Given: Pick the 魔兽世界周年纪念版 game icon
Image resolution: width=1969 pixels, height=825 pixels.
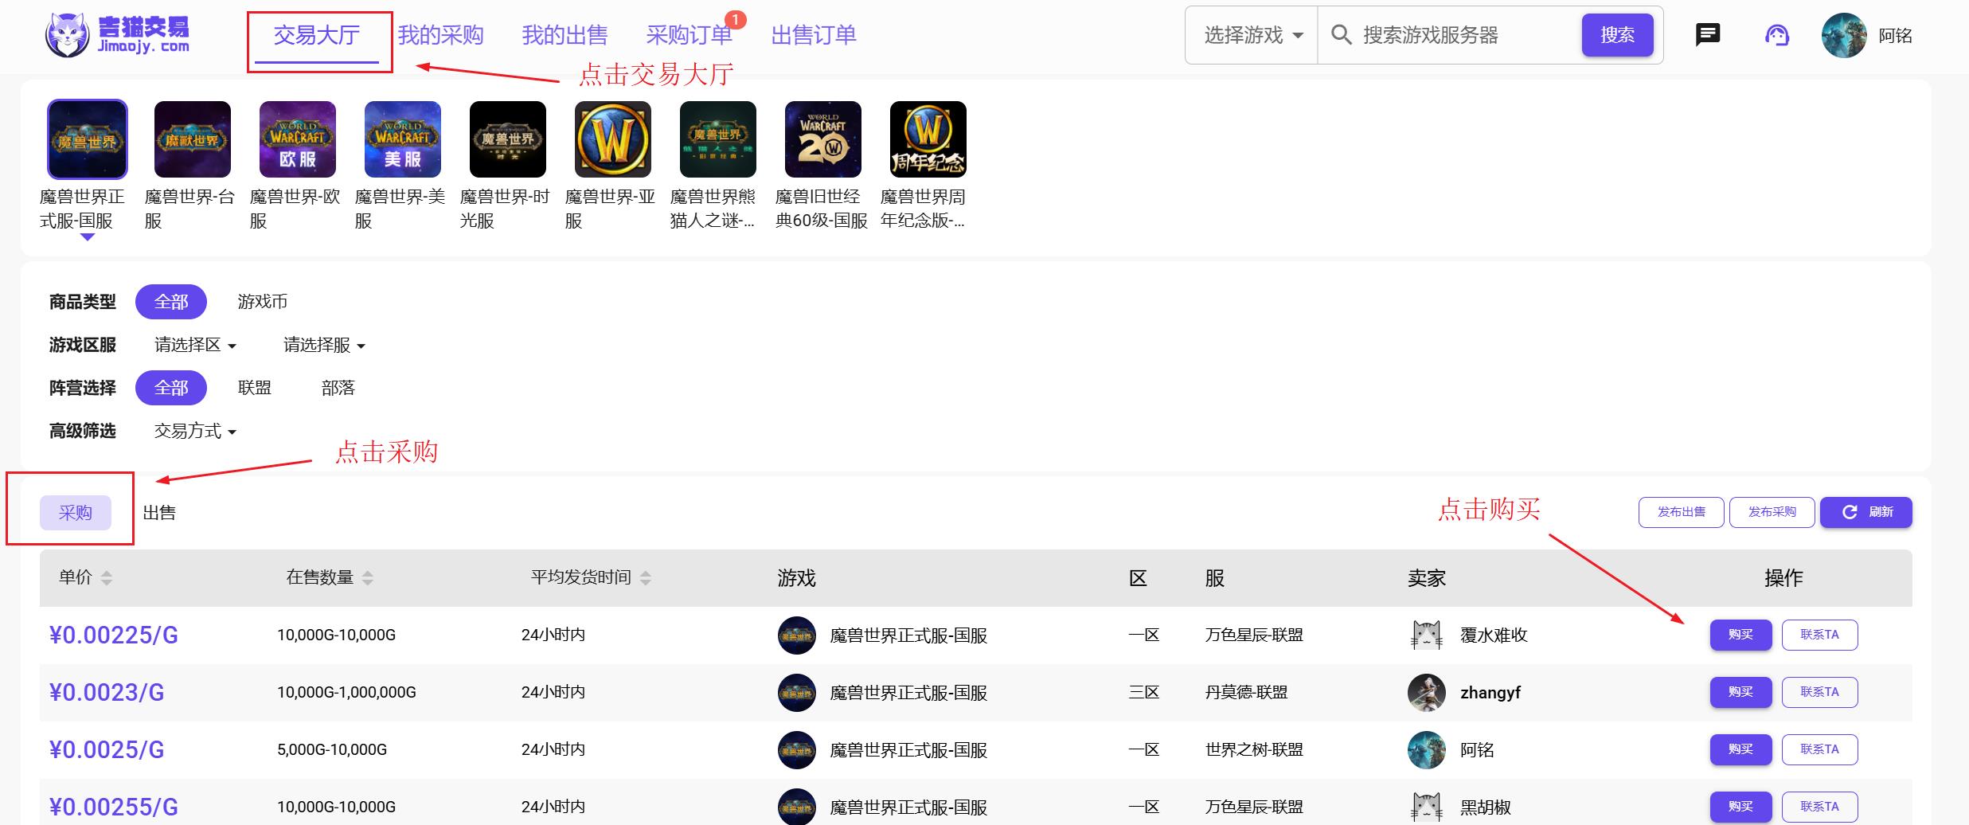Looking at the screenshot, I should 928,139.
